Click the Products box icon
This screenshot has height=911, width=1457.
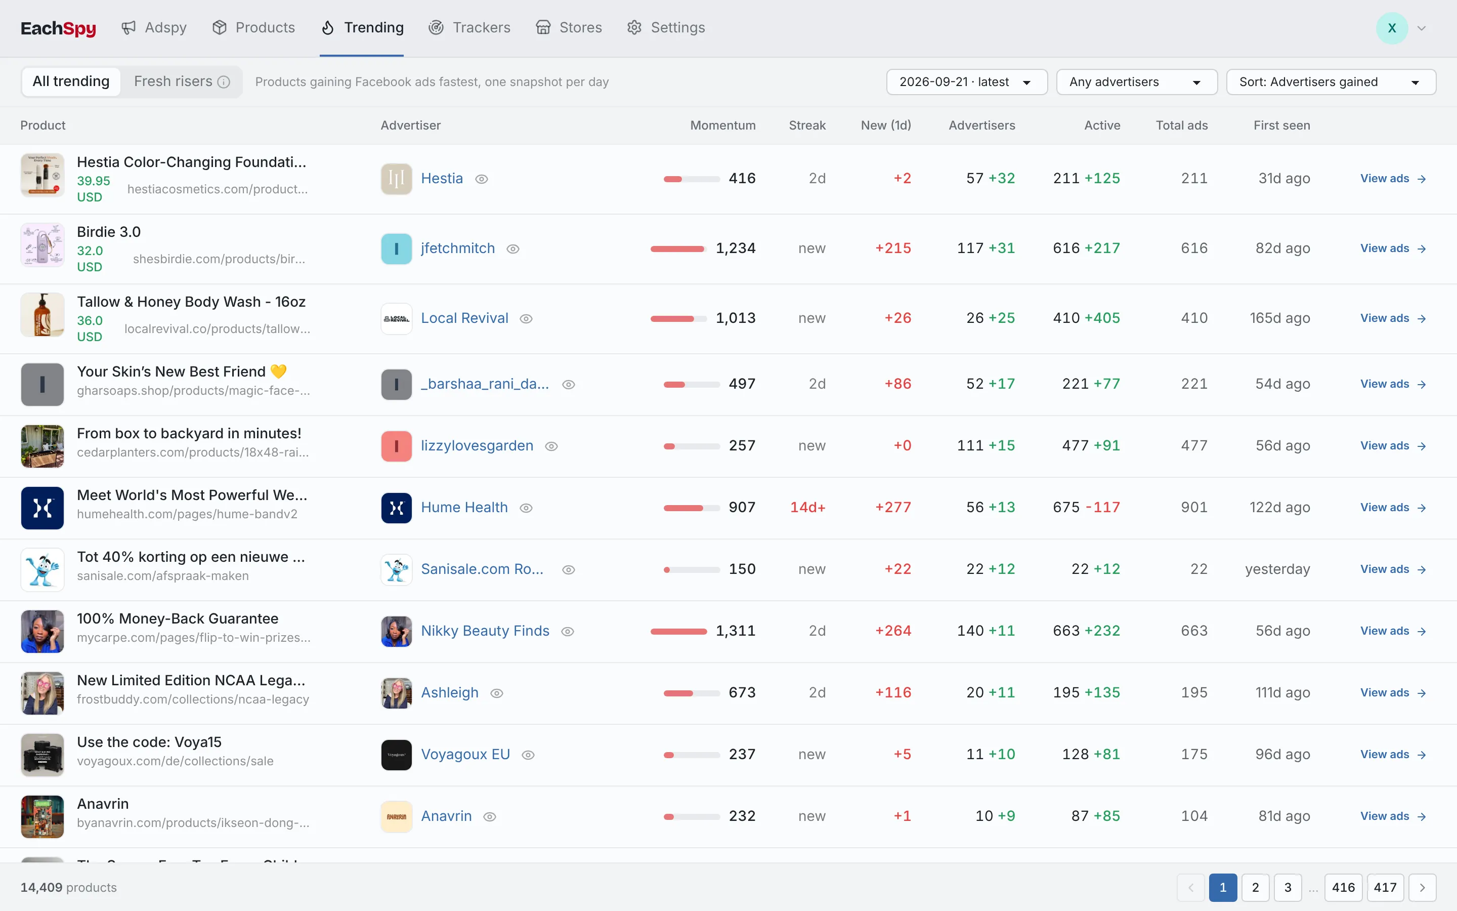(x=219, y=28)
